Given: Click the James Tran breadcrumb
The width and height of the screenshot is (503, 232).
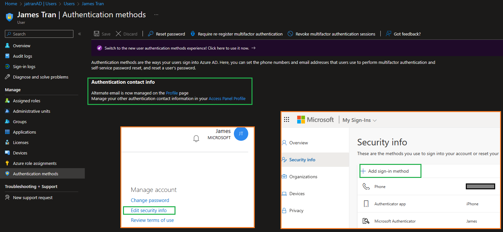Looking at the screenshot, I should point(93,4).
